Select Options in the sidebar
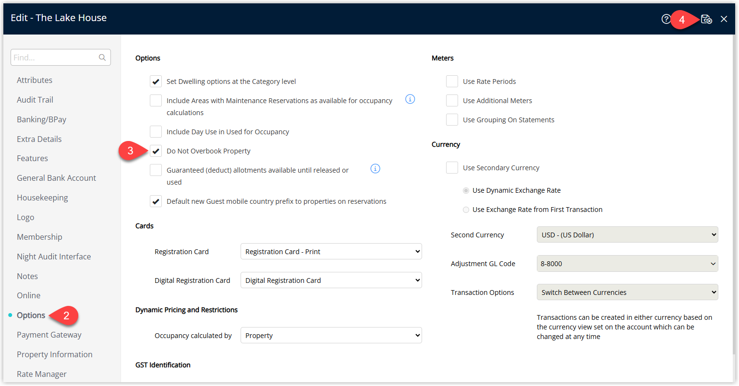739x386 pixels. [x=31, y=315]
